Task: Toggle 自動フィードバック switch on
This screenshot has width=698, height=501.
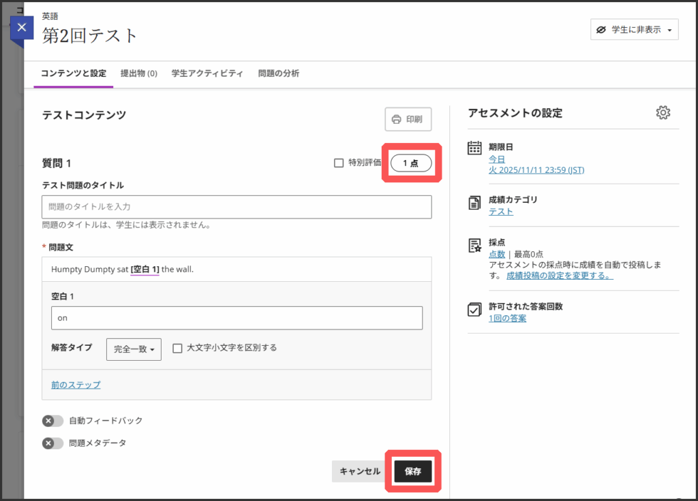Action: (x=52, y=421)
